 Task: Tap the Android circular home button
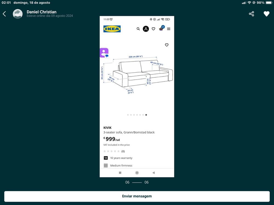[x=137, y=173]
